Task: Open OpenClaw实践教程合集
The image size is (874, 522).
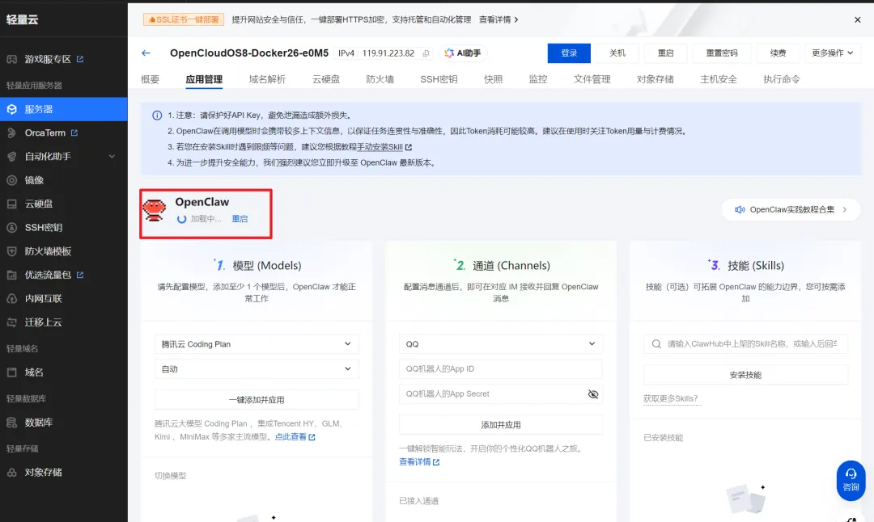Action: tap(791, 210)
